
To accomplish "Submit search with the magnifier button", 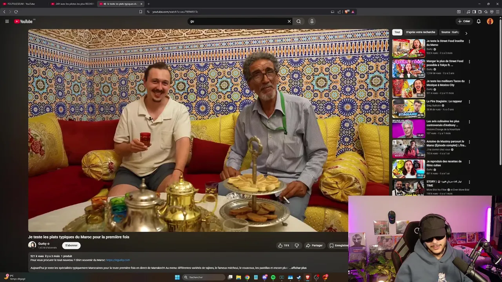I will pyautogui.click(x=299, y=21).
